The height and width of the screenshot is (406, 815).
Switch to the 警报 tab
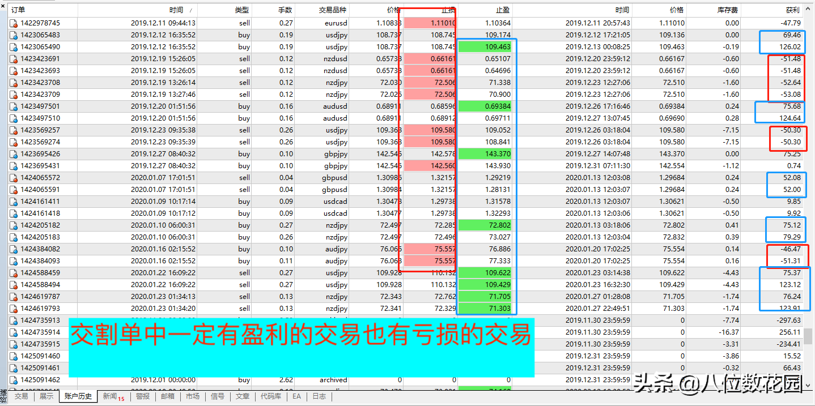tap(143, 396)
